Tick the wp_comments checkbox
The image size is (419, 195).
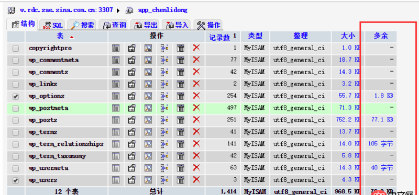16,72
